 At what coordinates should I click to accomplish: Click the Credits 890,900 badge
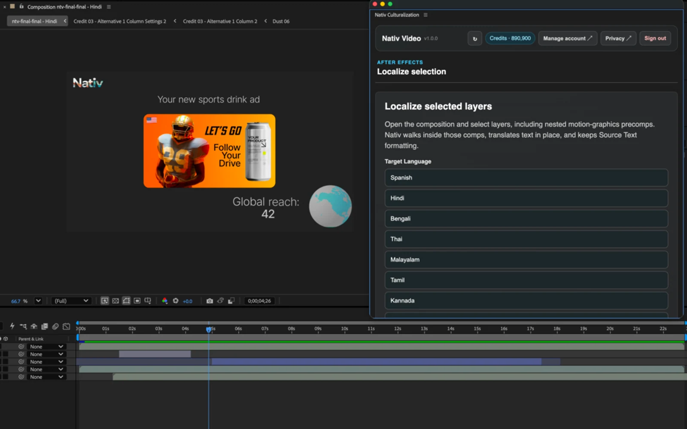point(510,38)
